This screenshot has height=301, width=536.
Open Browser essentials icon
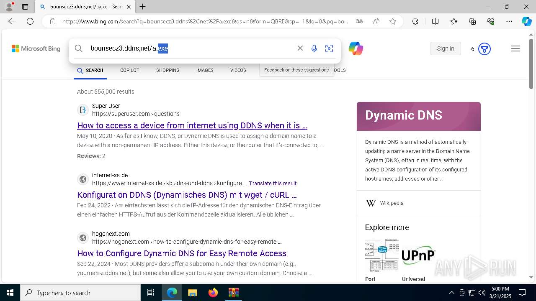[x=491, y=21]
